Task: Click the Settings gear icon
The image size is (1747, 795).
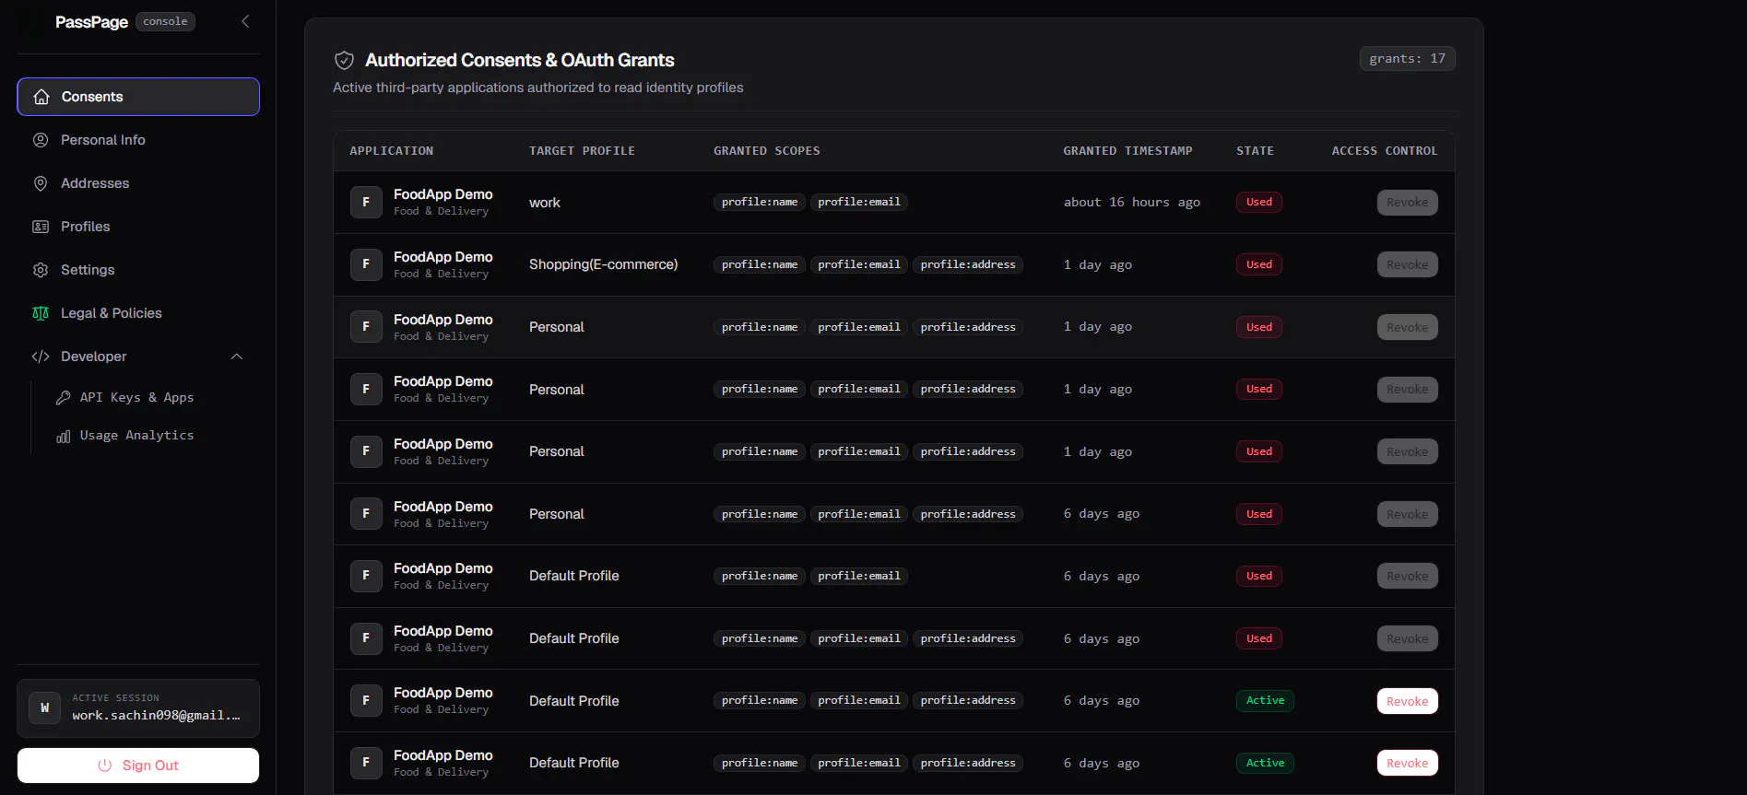Action: coord(41,270)
